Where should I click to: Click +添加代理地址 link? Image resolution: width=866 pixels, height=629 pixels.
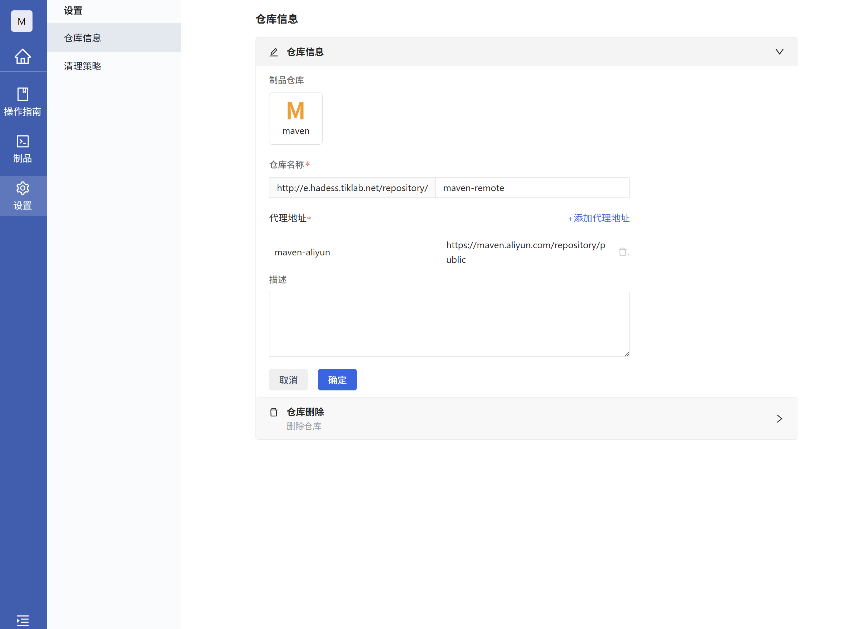[598, 218]
